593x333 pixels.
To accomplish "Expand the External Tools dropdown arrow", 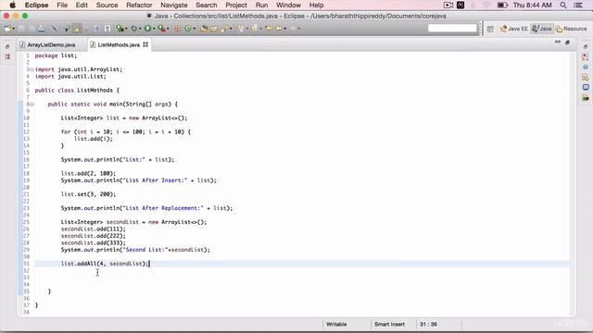I will click(168, 29).
